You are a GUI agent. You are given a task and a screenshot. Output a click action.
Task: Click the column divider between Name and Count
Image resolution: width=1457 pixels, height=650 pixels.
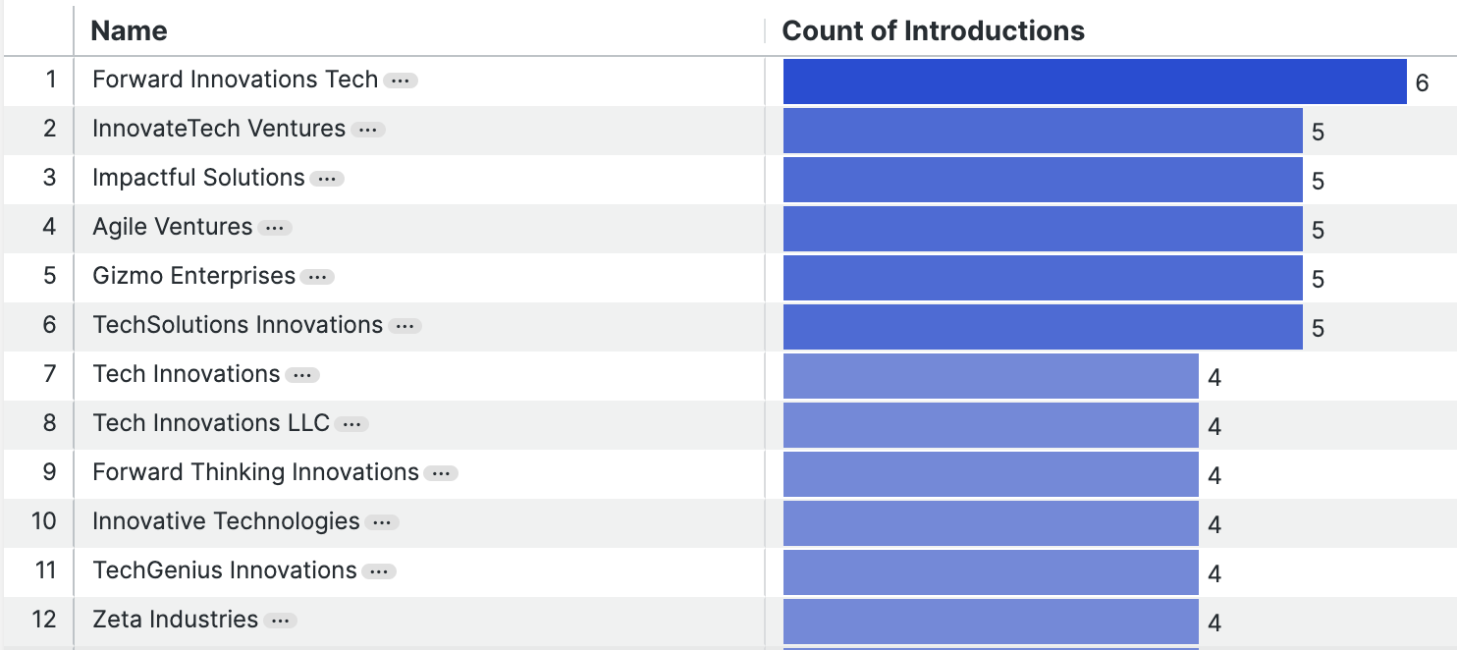(765, 30)
